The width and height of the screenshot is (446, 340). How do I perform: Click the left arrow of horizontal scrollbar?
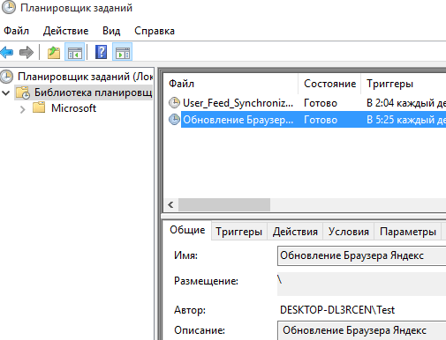pyautogui.click(x=170, y=204)
